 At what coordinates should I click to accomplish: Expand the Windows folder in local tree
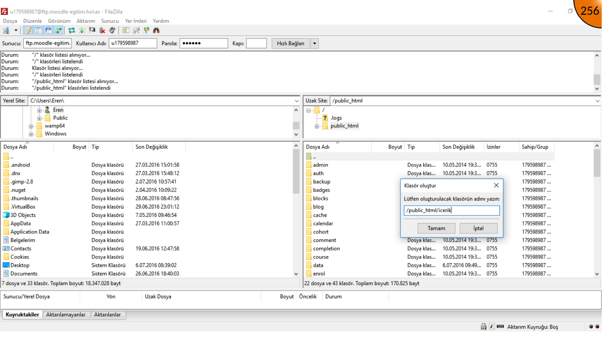31,134
